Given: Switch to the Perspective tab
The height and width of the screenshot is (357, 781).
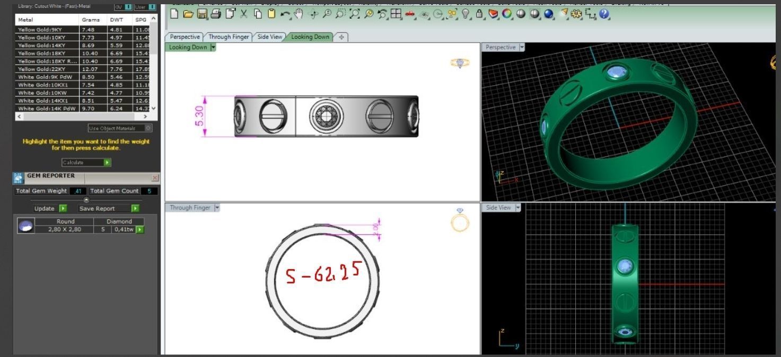Looking at the screenshot, I should pyautogui.click(x=185, y=37).
